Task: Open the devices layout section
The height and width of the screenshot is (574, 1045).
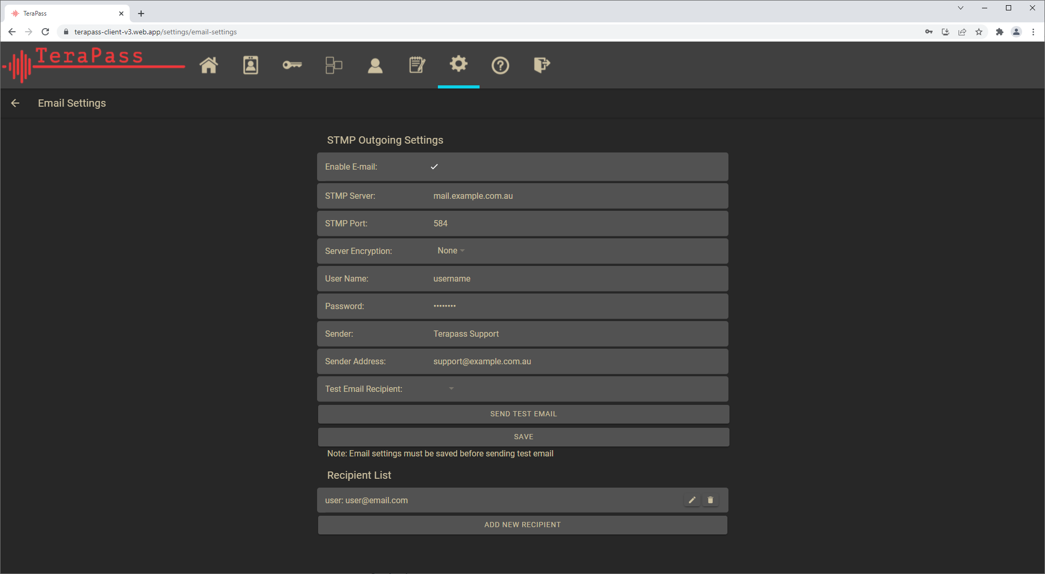Action: [334, 65]
